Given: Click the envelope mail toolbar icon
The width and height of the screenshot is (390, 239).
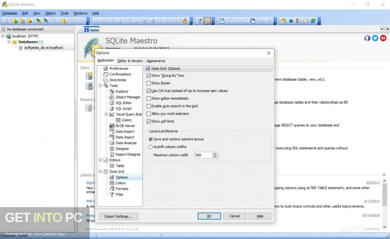Looking at the screenshot, I should 306,21.
